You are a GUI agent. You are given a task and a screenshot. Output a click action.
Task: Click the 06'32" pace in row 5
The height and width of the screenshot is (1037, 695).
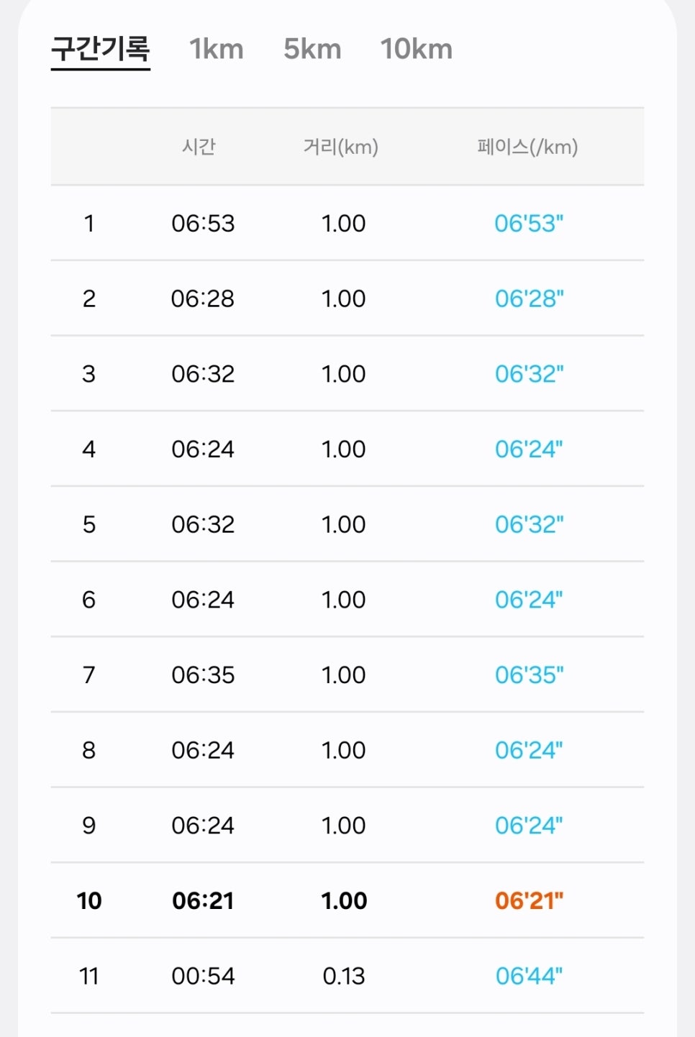pos(529,524)
